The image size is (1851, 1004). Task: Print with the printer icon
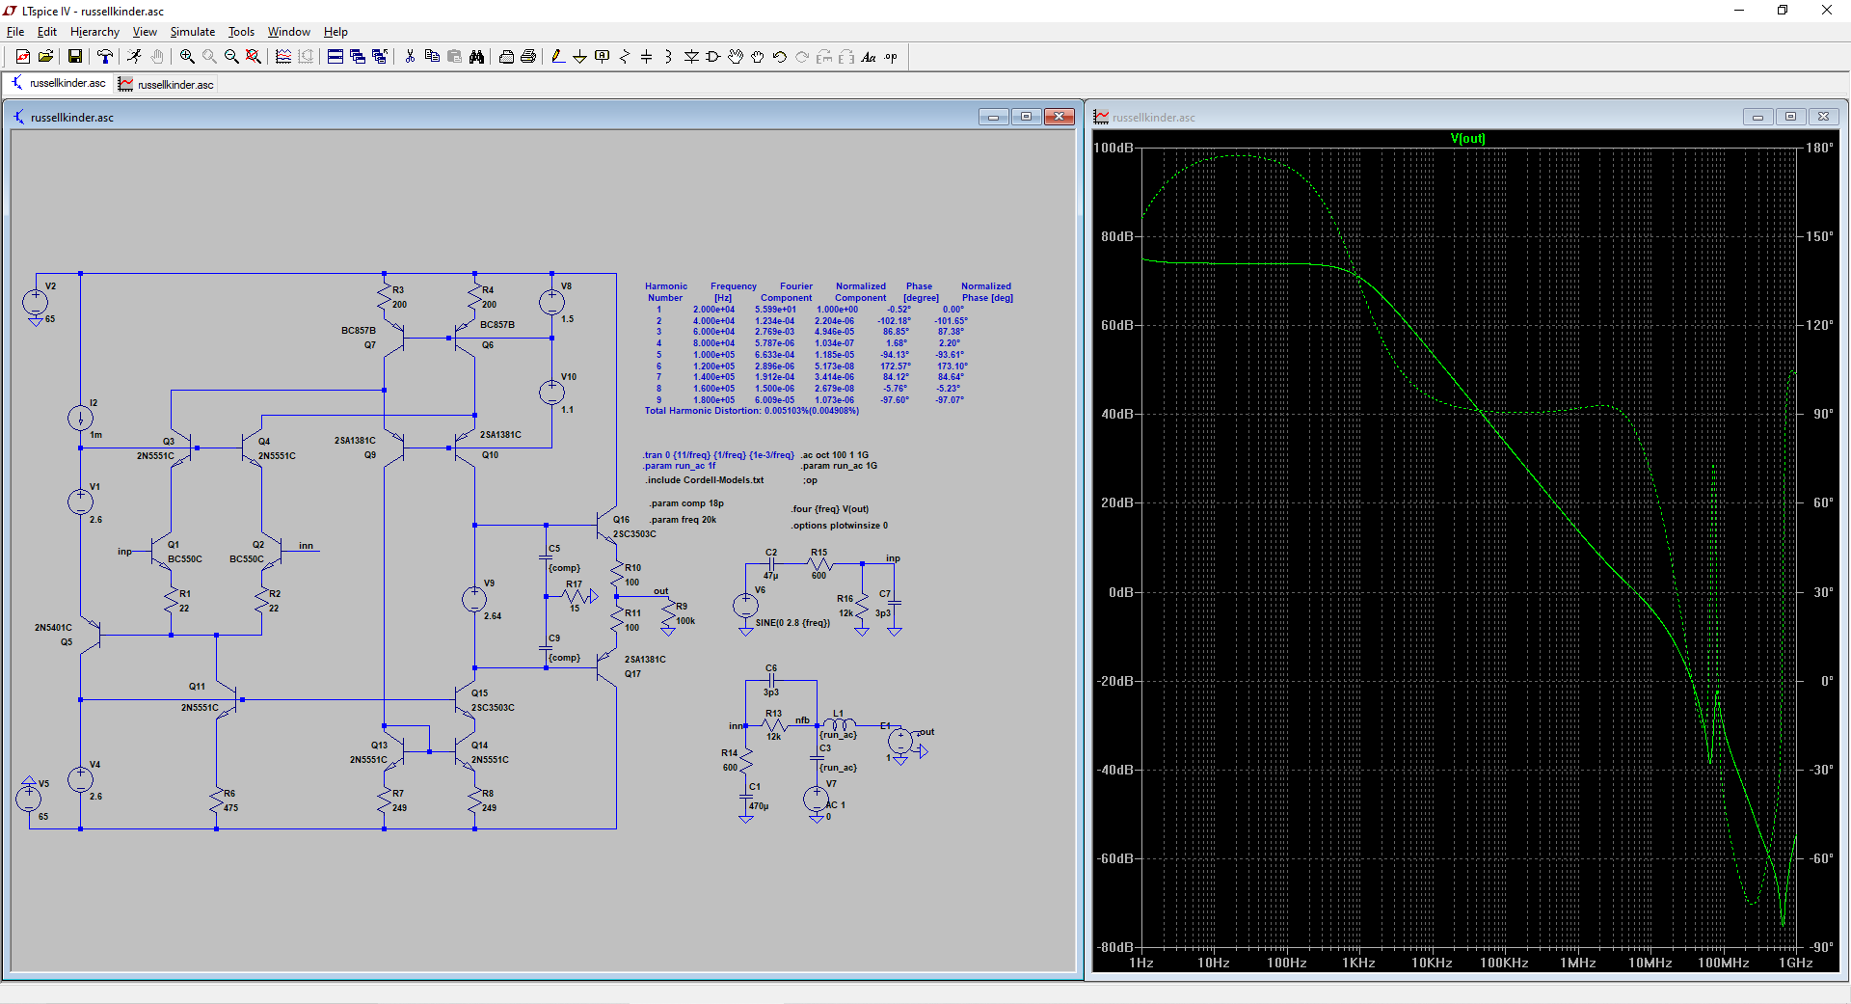528,57
